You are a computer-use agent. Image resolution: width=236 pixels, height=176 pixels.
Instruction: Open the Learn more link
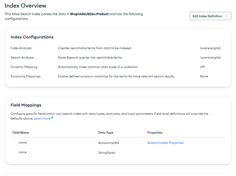pos(42,118)
